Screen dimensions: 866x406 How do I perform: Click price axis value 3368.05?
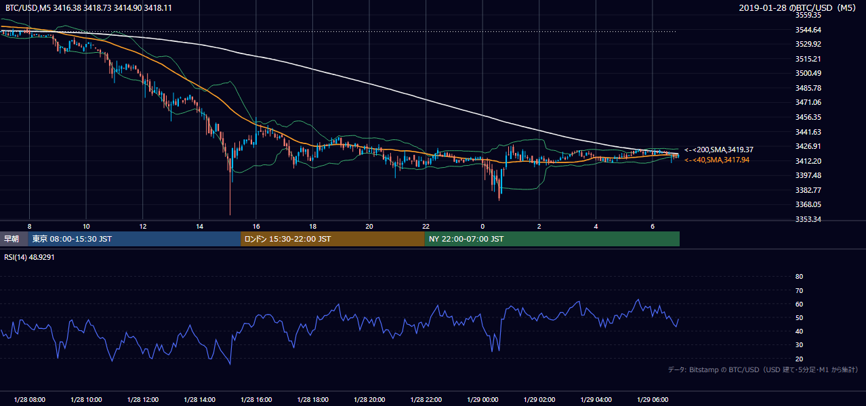pyautogui.click(x=808, y=204)
